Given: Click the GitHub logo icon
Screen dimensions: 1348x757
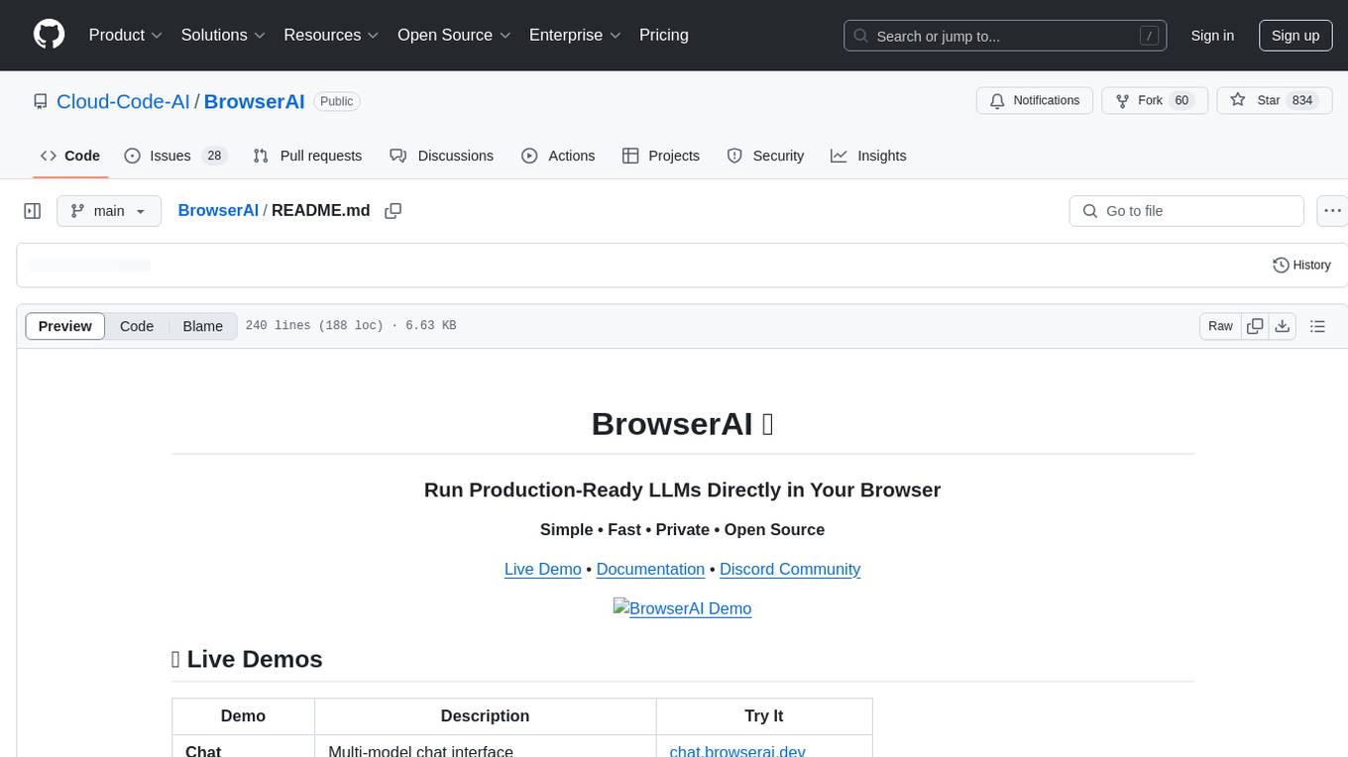Looking at the screenshot, I should point(50,36).
